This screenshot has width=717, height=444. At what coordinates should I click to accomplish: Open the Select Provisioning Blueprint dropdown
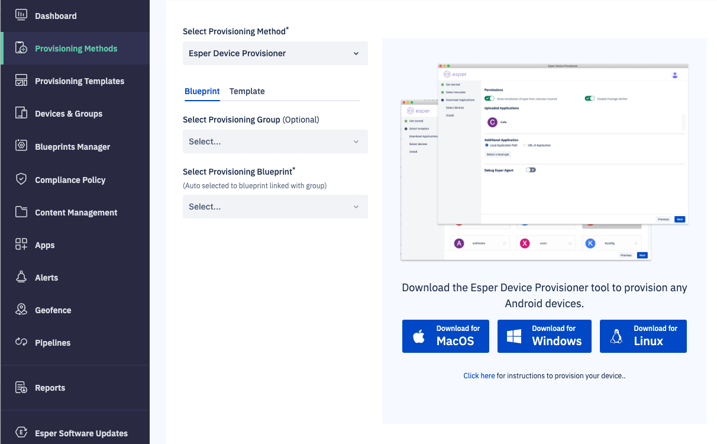tap(275, 206)
